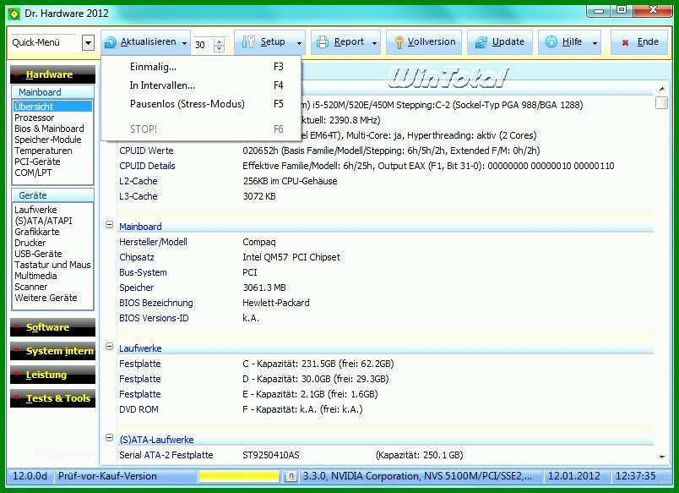Decrease the interval value of 30
This screenshot has height=493, width=679.
tap(219, 47)
